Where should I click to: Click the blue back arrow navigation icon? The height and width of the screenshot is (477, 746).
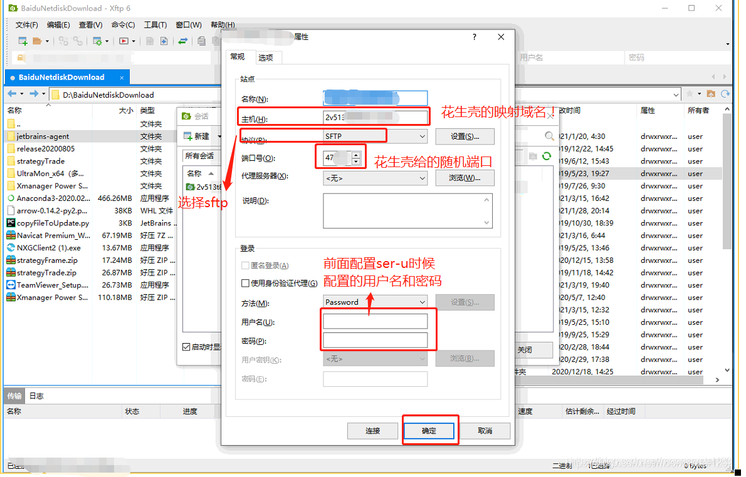[13, 94]
